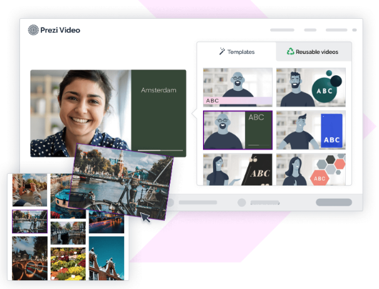Screen dimensions: 379x289
Task: Click the magic wand icon beside Templates
Action: pyautogui.click(x=222, y=51)
